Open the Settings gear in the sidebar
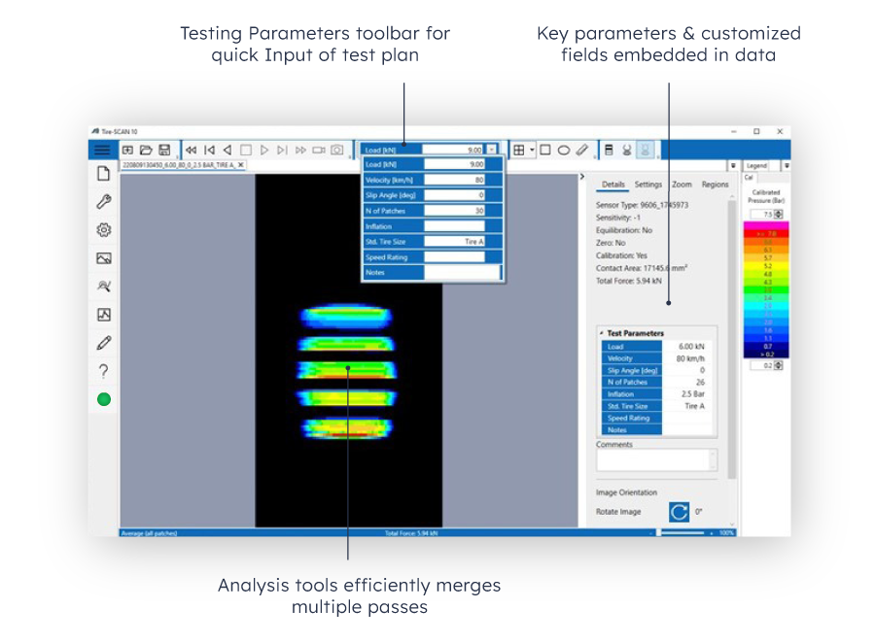 coord(102,229)
